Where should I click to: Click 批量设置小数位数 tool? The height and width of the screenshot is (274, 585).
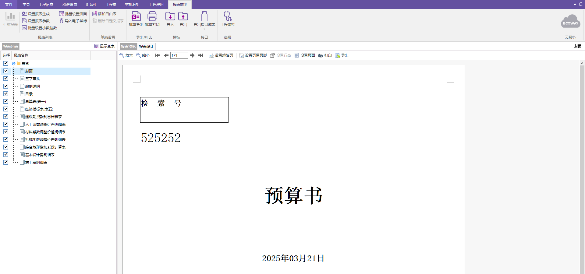pyautogui.click(x=40, y=28)
